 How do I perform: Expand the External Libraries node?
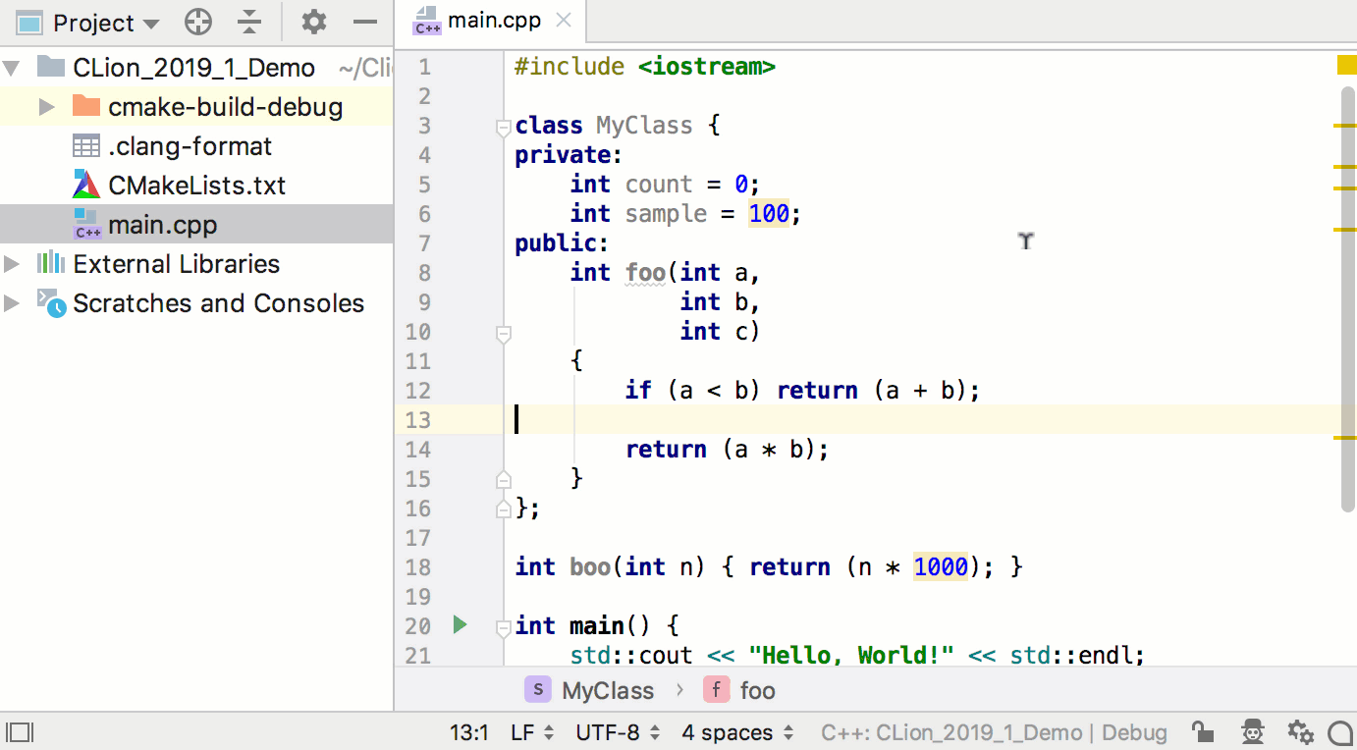[x=12, y=264]
